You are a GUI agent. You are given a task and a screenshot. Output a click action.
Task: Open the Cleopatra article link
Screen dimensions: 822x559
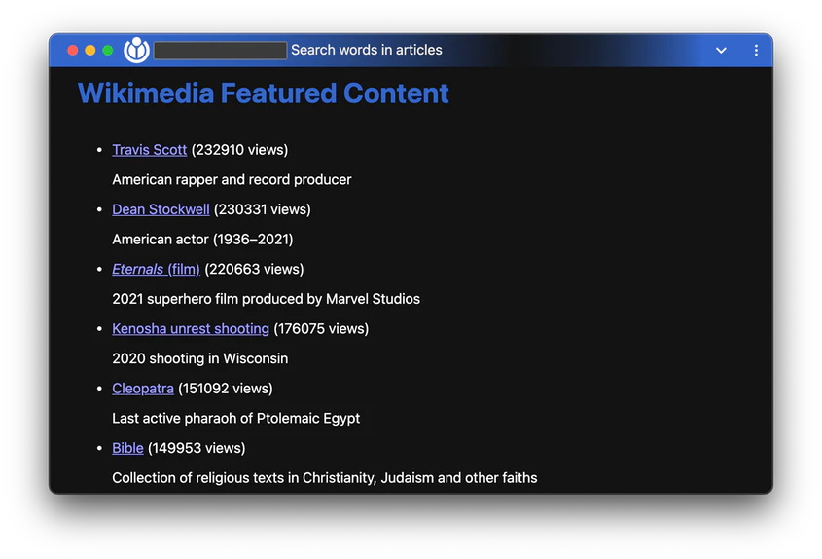coord(143,389)
